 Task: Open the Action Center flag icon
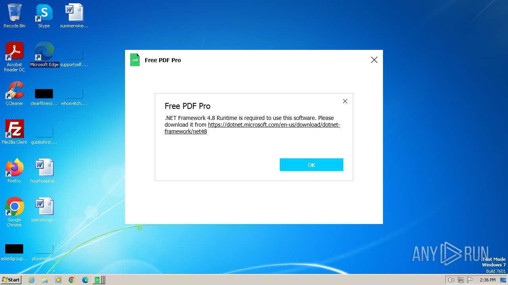[470, 280]
